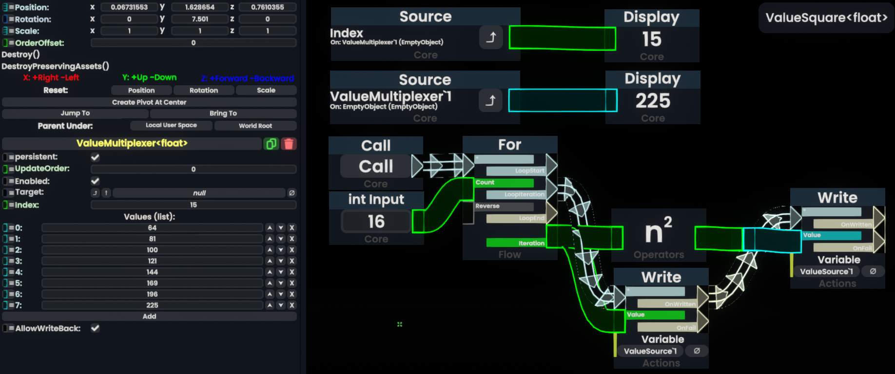Image resolution: width=895 pixels, height=374 pixels.
Task: Reset Rotation using the Rotation button
Action: pos(203,90)
